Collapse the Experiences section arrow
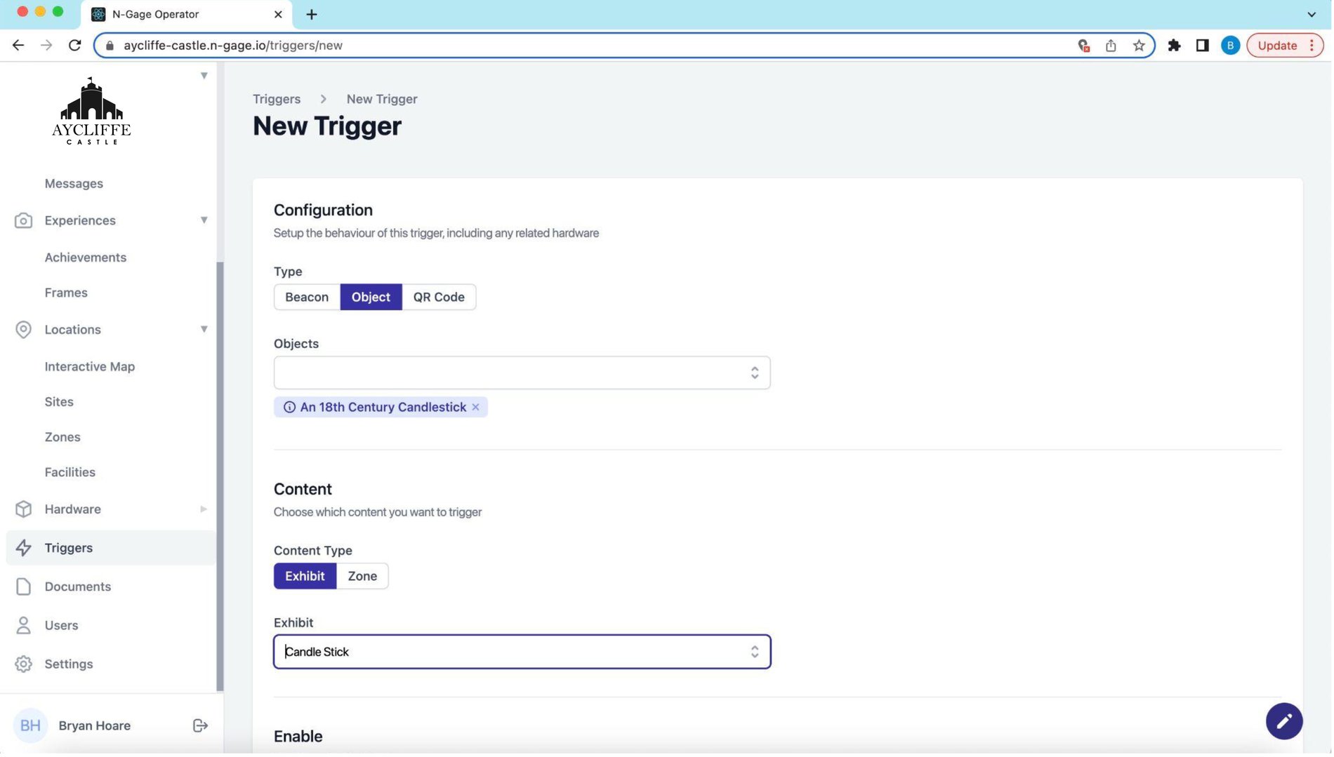 (x=204, y=220)
